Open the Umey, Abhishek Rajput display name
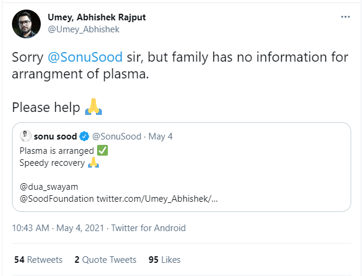The height and width of the screenshot is (276, 362). 98,17
